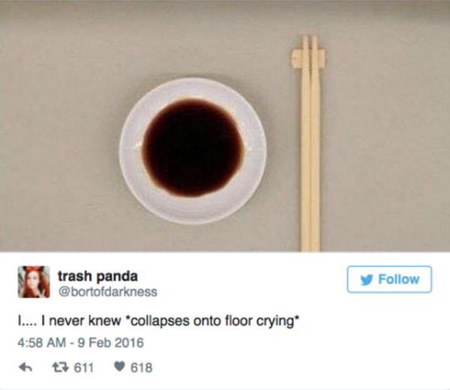The image size is (450, 390).
Task: Like the tweet with the heart icon
Action: pos(119,367)
